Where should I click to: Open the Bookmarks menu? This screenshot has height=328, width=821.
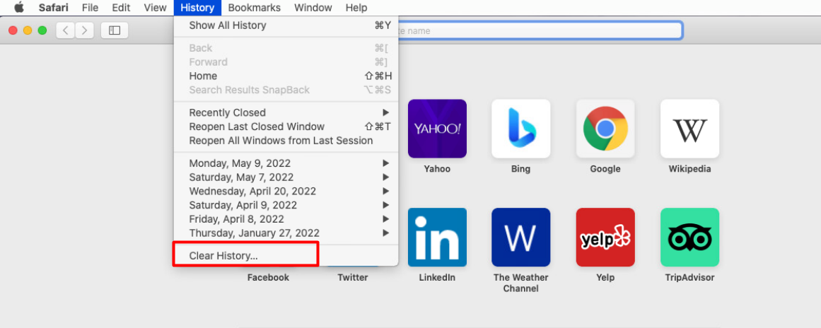point(255,8)
